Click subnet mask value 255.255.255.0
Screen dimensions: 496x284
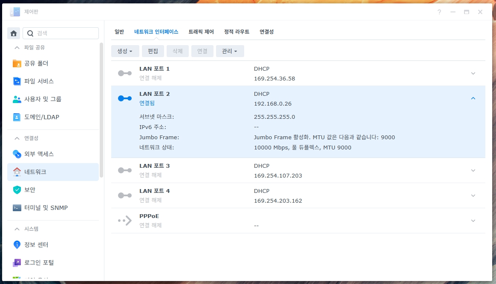click(x=274, y=117)
